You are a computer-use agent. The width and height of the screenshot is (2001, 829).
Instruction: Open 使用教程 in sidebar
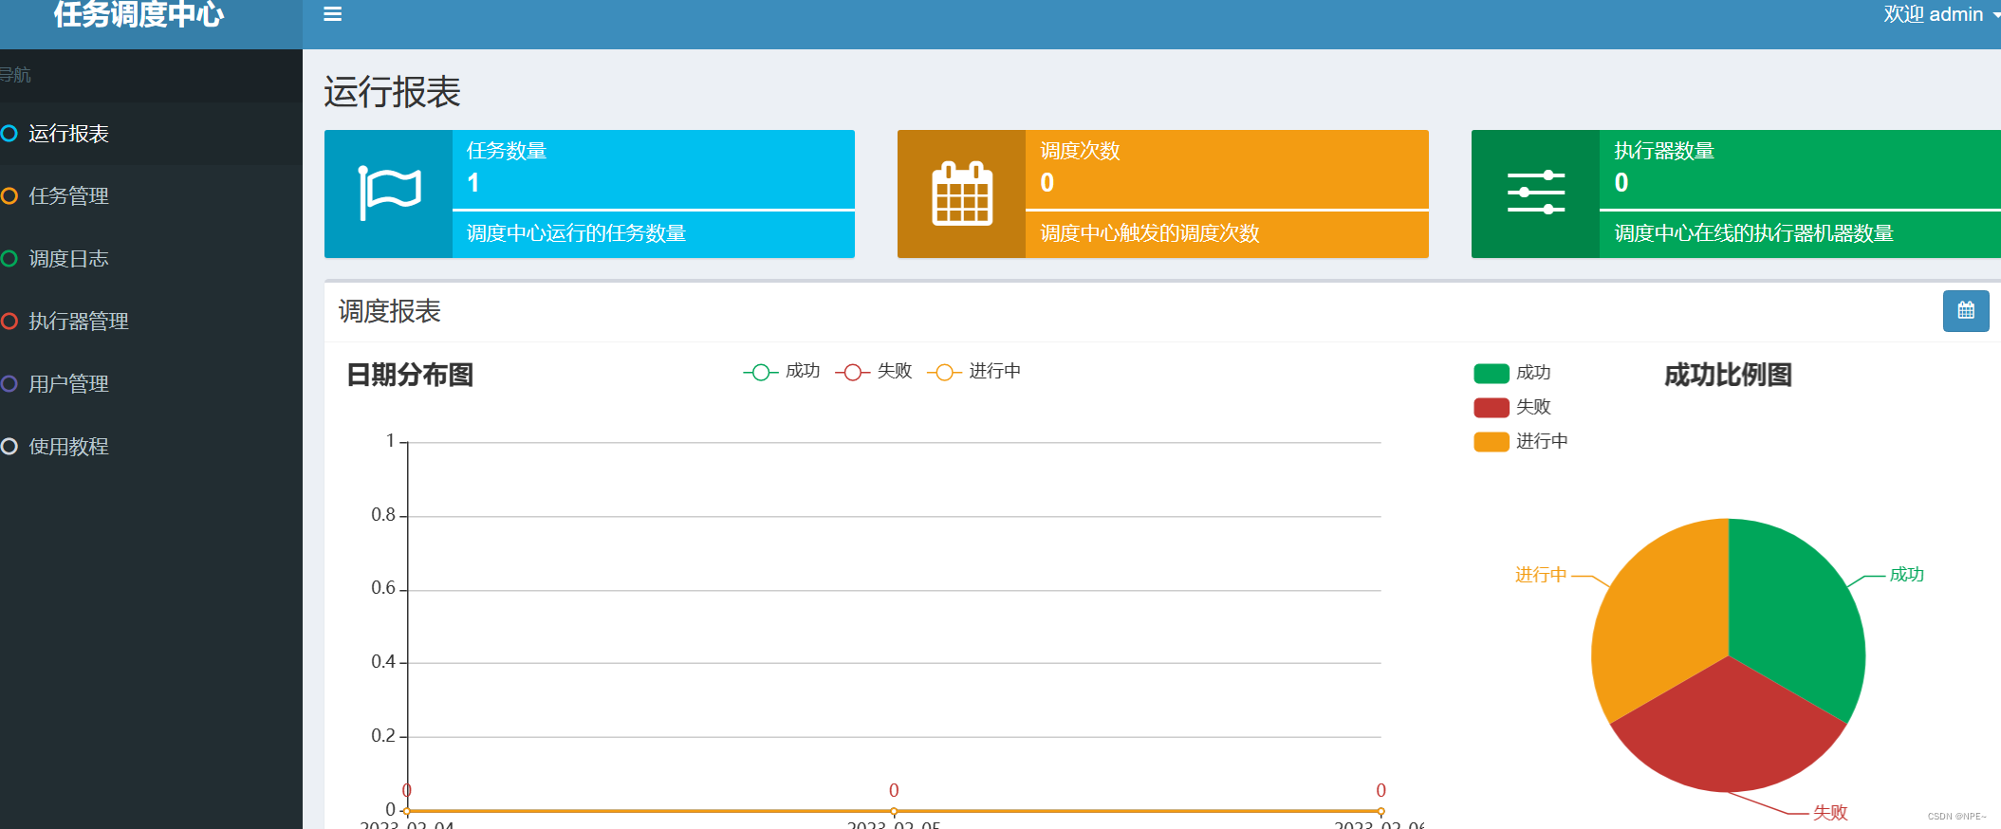[x=151, y=447]
